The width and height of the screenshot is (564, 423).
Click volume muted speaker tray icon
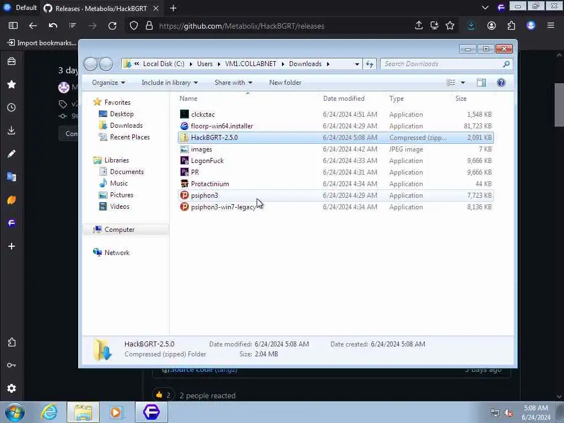point(508,413)
